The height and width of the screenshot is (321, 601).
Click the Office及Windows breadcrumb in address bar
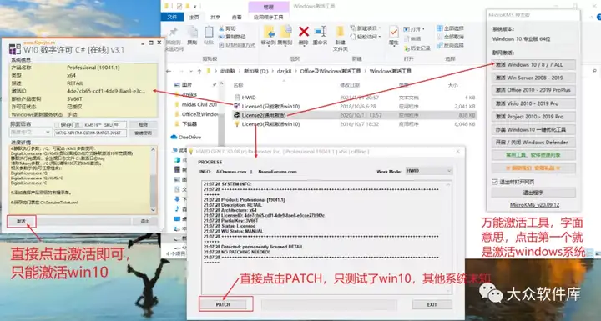click(331, 71)
